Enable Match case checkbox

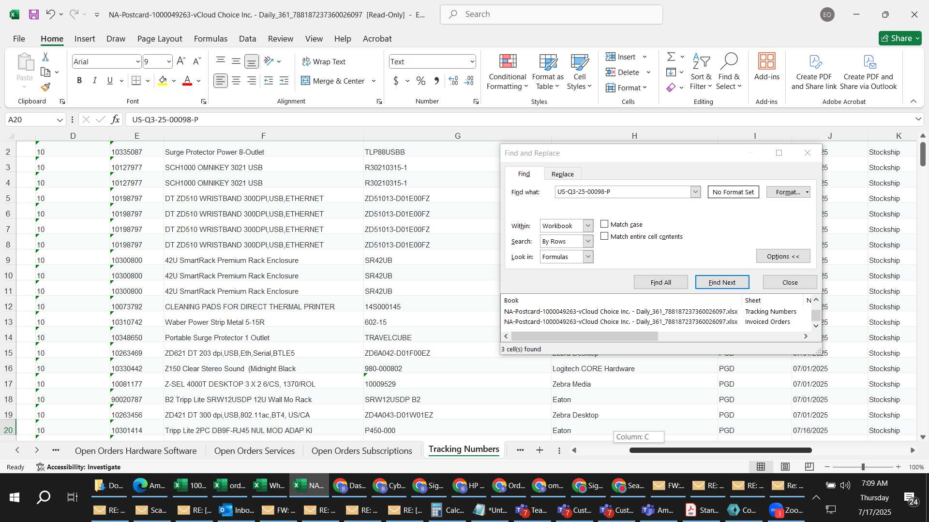(x=604, y=224)
